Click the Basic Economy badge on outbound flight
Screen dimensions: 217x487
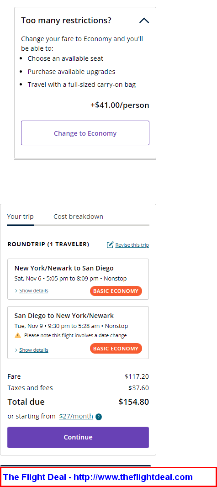point(116,291)
